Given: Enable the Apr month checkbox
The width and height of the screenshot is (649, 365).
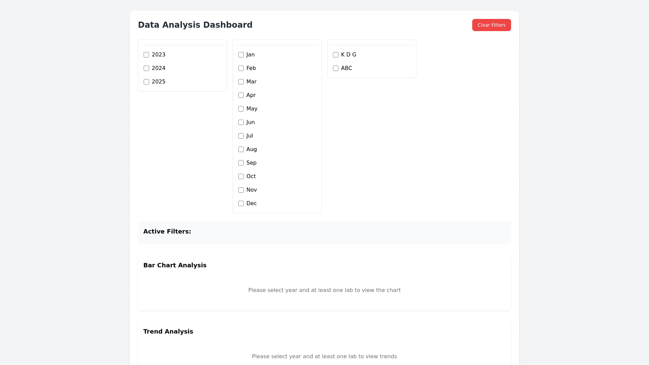Looking at the screenshot, I should pos(241,95).
